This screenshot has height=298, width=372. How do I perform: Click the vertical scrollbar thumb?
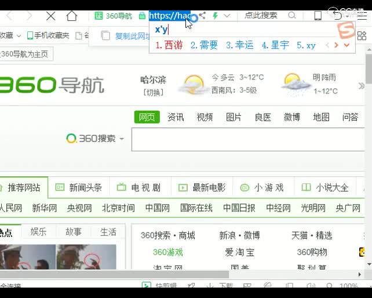tap(369, 69)
